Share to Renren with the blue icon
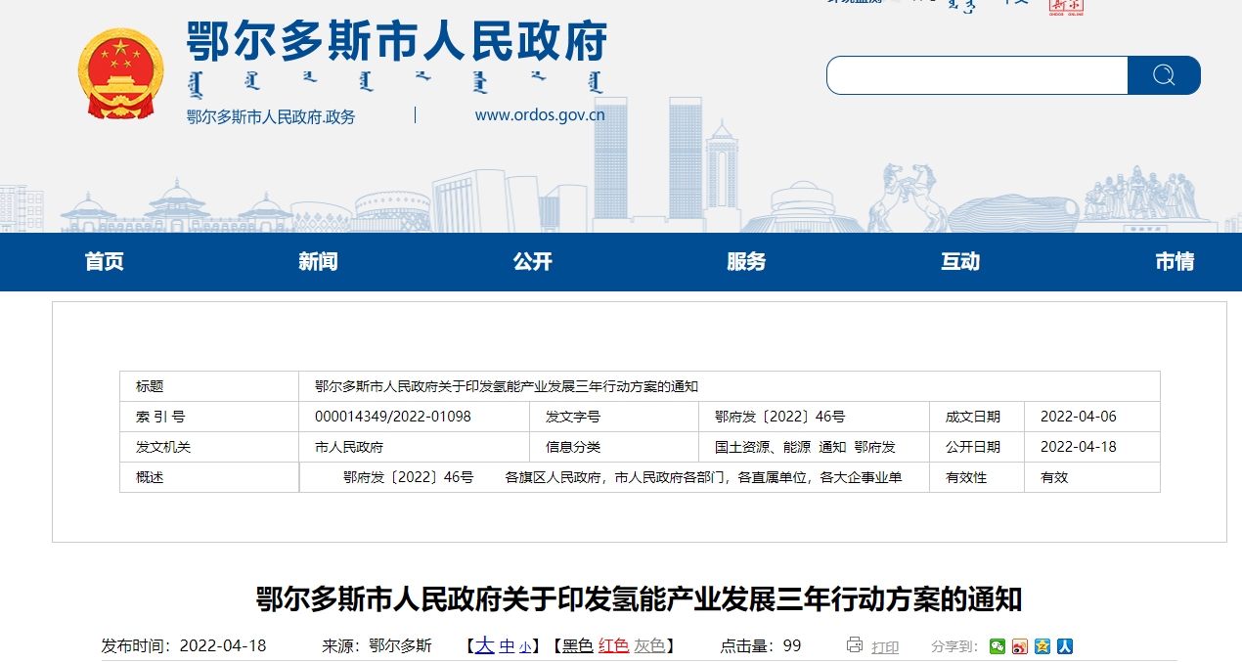Viewport: 1242px width, 663px height. click(x=1065, y=646)
